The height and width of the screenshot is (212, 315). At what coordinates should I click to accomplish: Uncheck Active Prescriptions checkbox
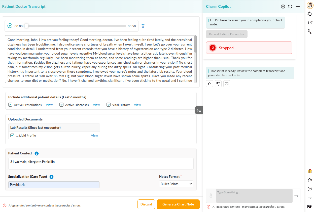(10, 105)
